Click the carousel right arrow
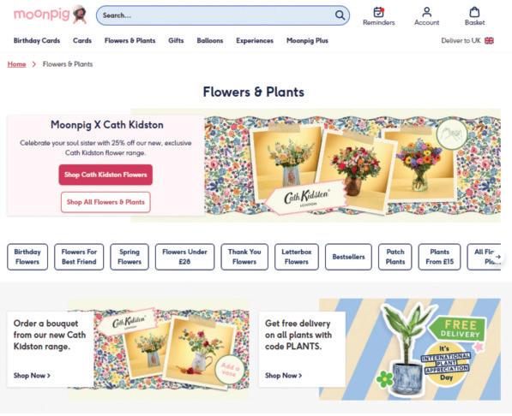 click(x=498, y=257)
